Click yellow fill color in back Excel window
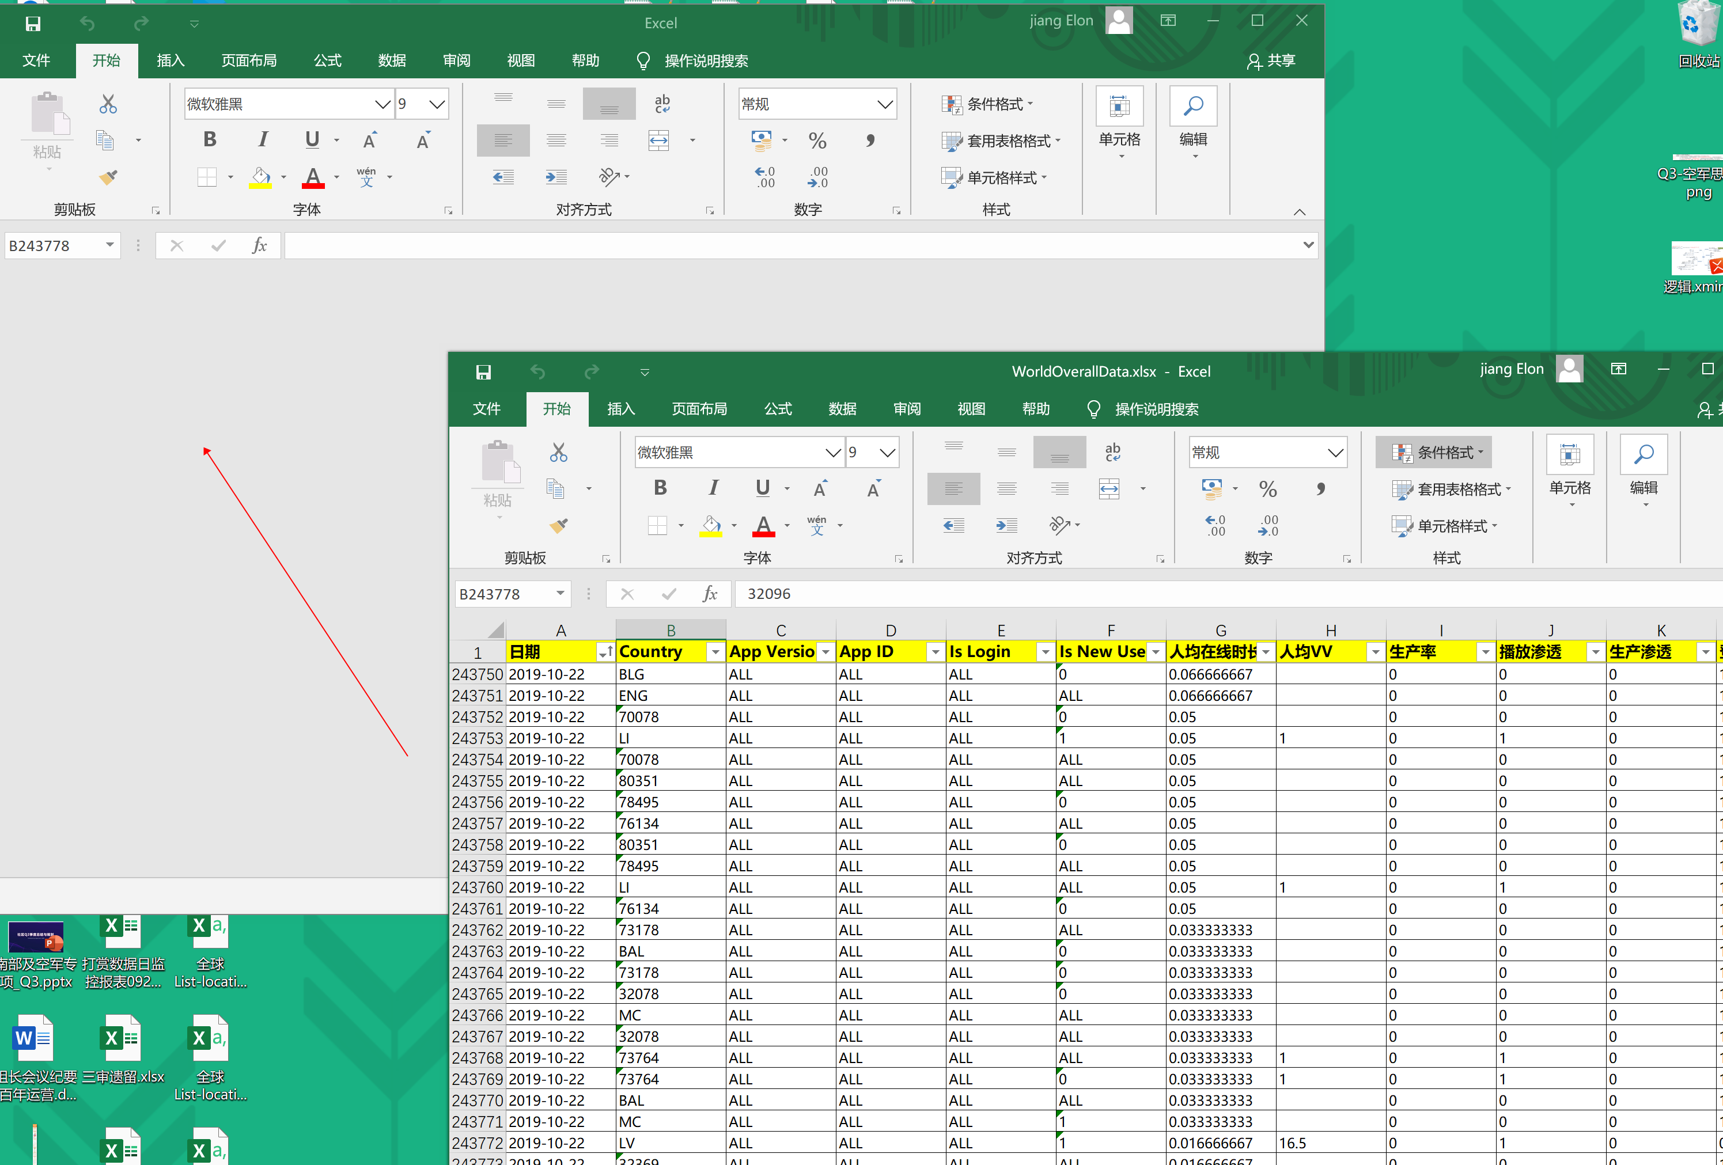Screen dimensions: 1723x1165 (x=260, y=177)
